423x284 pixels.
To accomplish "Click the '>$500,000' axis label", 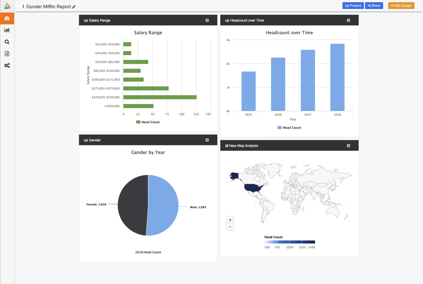I will pos(112,106).
